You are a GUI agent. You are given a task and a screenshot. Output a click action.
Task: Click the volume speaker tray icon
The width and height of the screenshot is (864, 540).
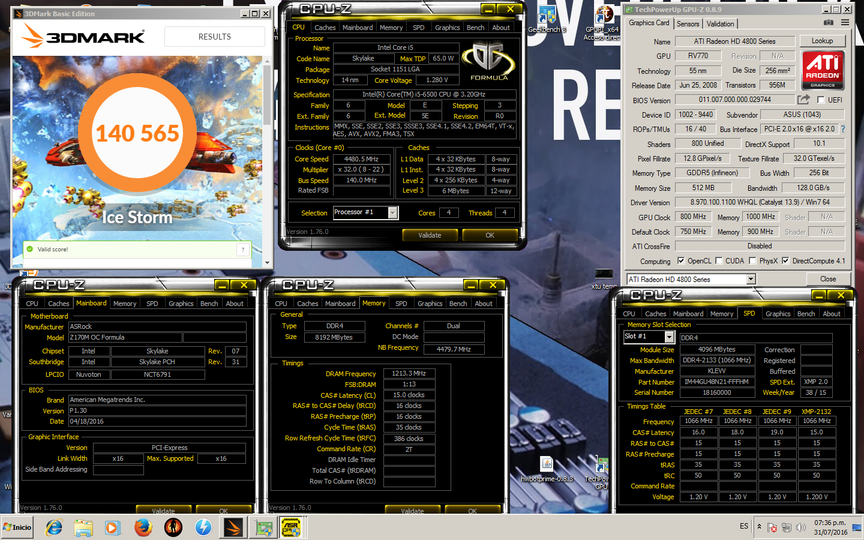[x=801, y=527]
